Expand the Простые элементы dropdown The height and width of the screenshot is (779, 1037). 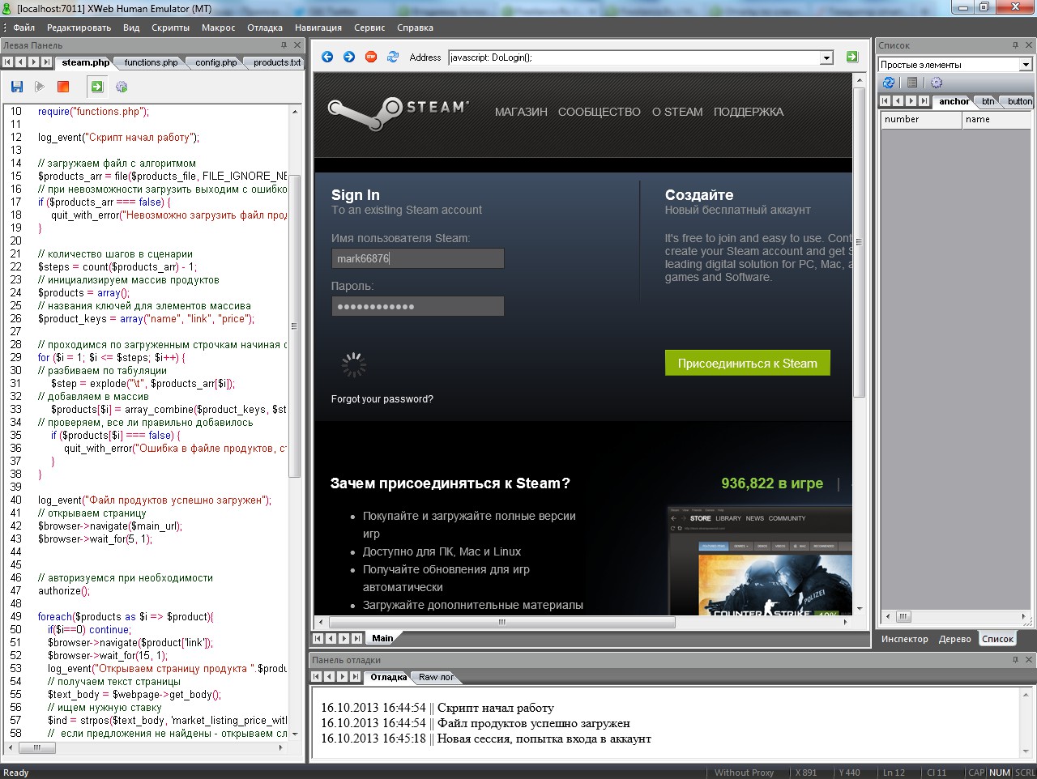[1026, 65]
